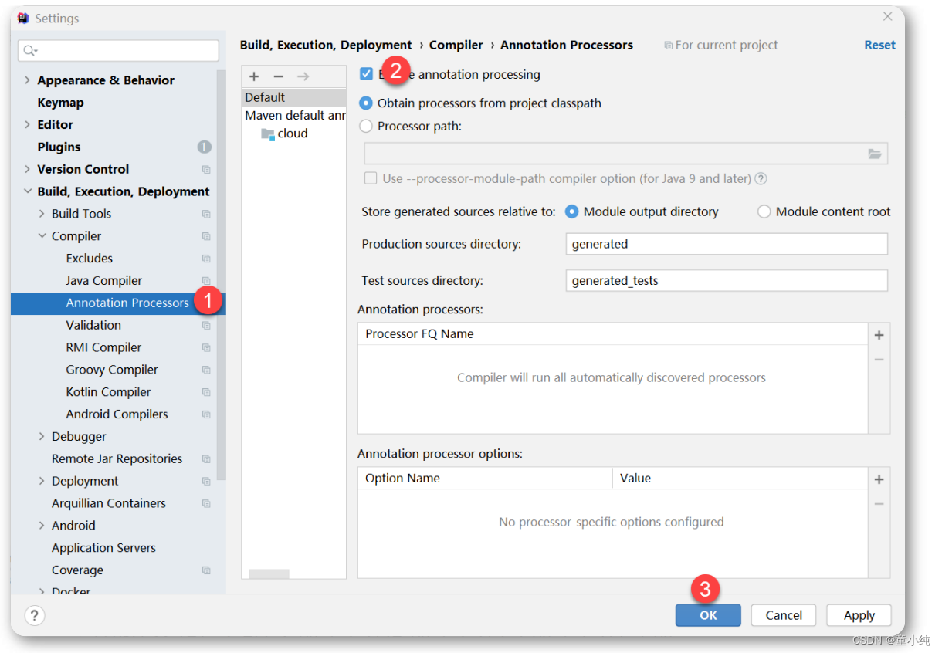
Task: Add an annotation processor with the plus icon
Action: coord(879,335)
